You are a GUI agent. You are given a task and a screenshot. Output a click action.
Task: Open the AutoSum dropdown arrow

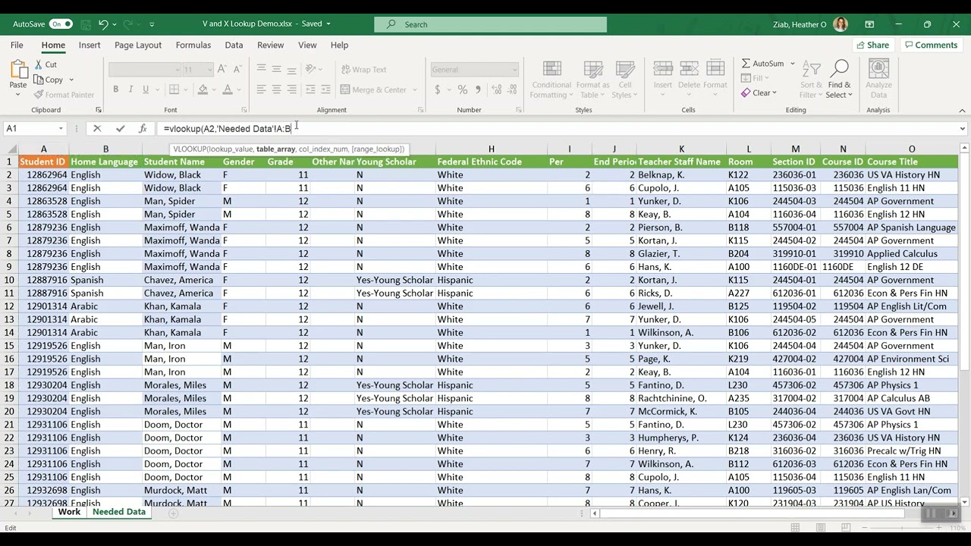(x=793, y=64)
